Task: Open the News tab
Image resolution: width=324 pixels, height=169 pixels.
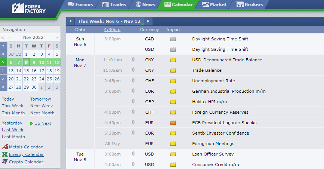Action: coord(145,4)
